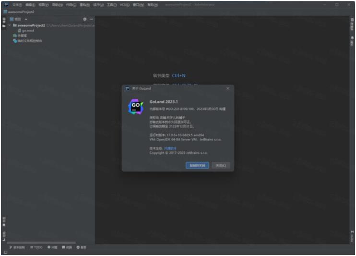Screen dimensions: 356x256
Task: Maximize the GoLand main window
Action: [337, 4]
